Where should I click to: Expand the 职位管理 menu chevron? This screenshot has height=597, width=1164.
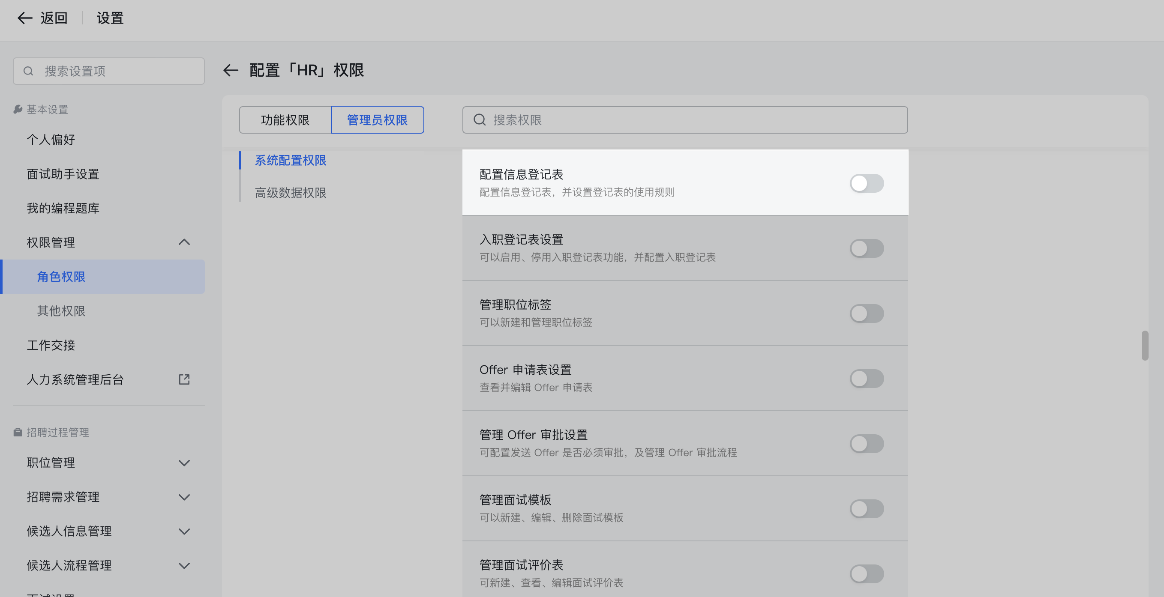point(184,463)
